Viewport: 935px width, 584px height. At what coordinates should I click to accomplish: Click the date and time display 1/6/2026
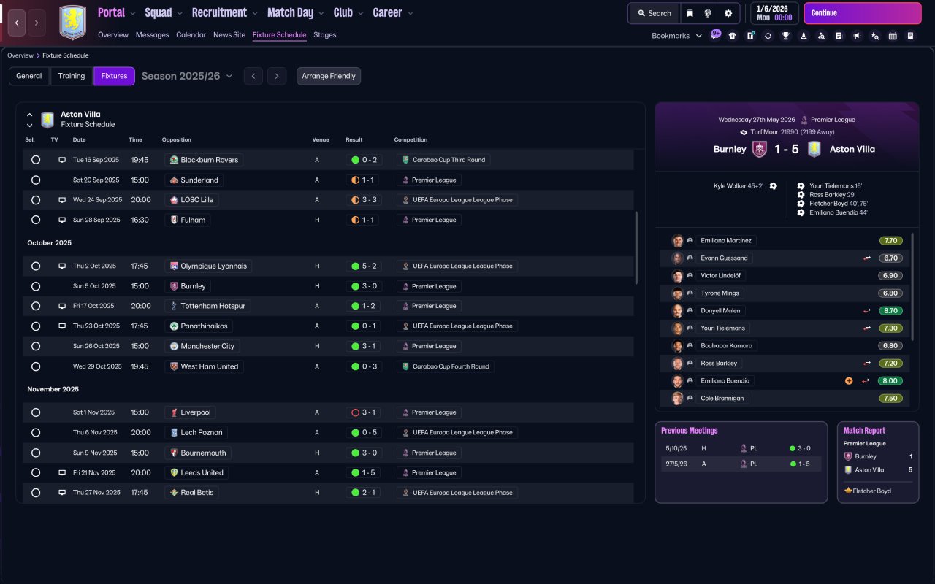tap(776, 13)
